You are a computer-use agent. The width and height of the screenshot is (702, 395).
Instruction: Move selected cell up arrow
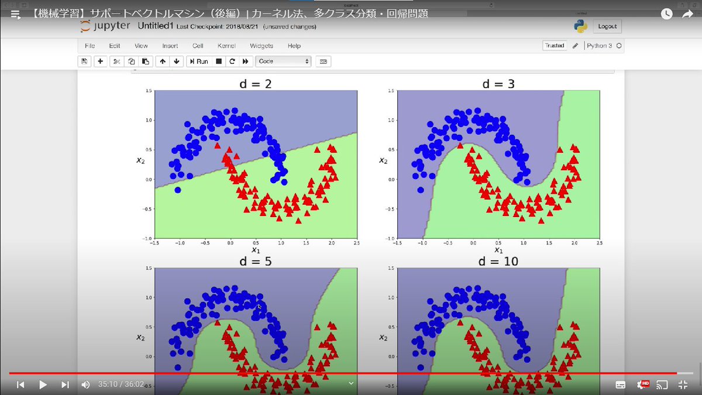(x=163, y=61)
